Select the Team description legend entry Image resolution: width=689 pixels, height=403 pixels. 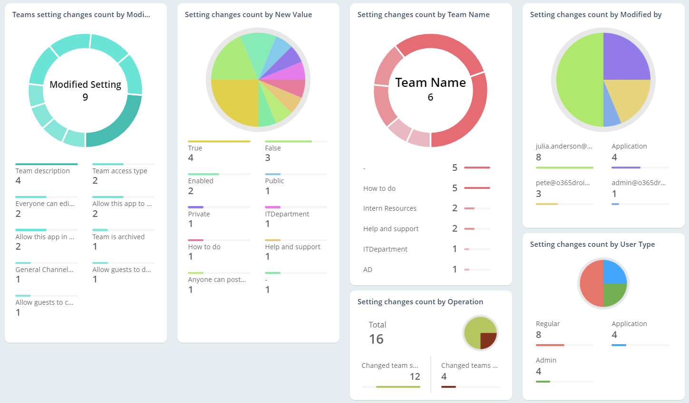pos(43,170)
